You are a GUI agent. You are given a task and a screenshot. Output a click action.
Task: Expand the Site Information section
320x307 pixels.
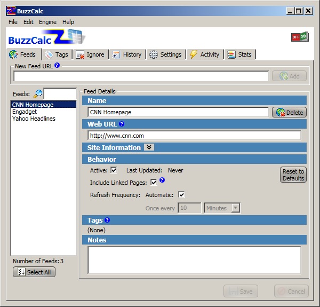[149, 147]
